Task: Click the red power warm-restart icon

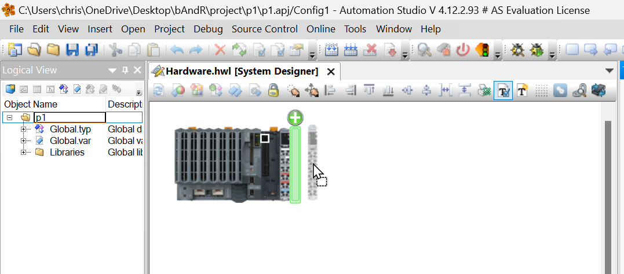Action: [463, 50]
